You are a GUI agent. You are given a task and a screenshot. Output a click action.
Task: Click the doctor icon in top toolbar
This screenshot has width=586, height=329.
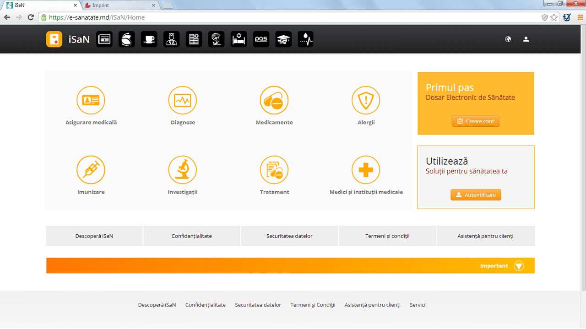(x=171, y=39)
